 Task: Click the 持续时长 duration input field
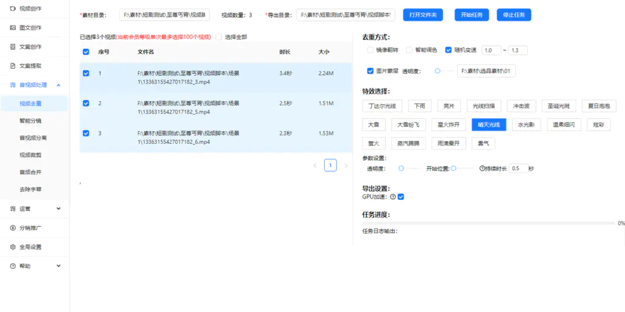click(x=518, y=168)
